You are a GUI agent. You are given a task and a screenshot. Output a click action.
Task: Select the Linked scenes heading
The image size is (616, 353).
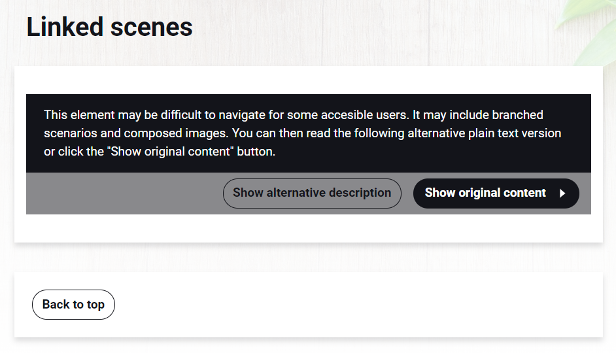[x=109, y=27]
